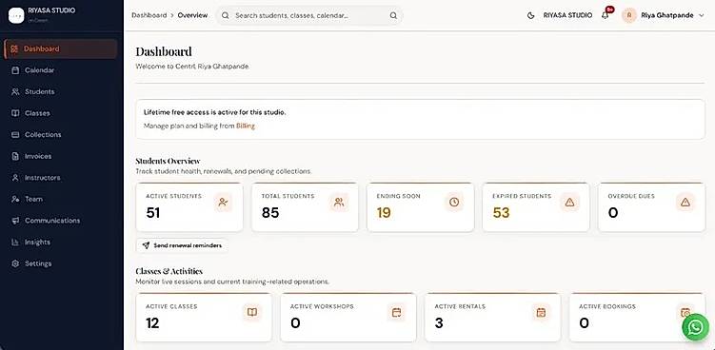Click the Overdue Dues warning icon
The image size is (715, 350).
click(x=685, y=202)
